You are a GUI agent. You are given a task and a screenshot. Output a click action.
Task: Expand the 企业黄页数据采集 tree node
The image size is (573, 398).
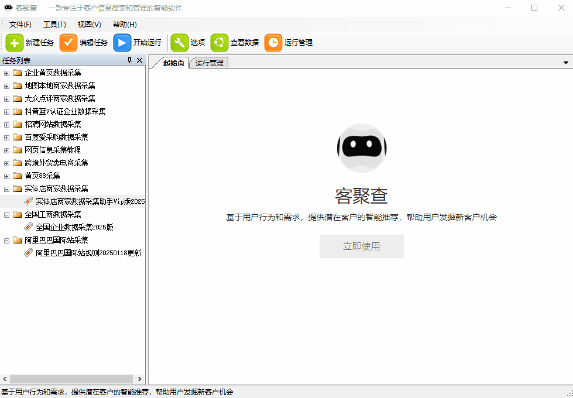point(6,74)
